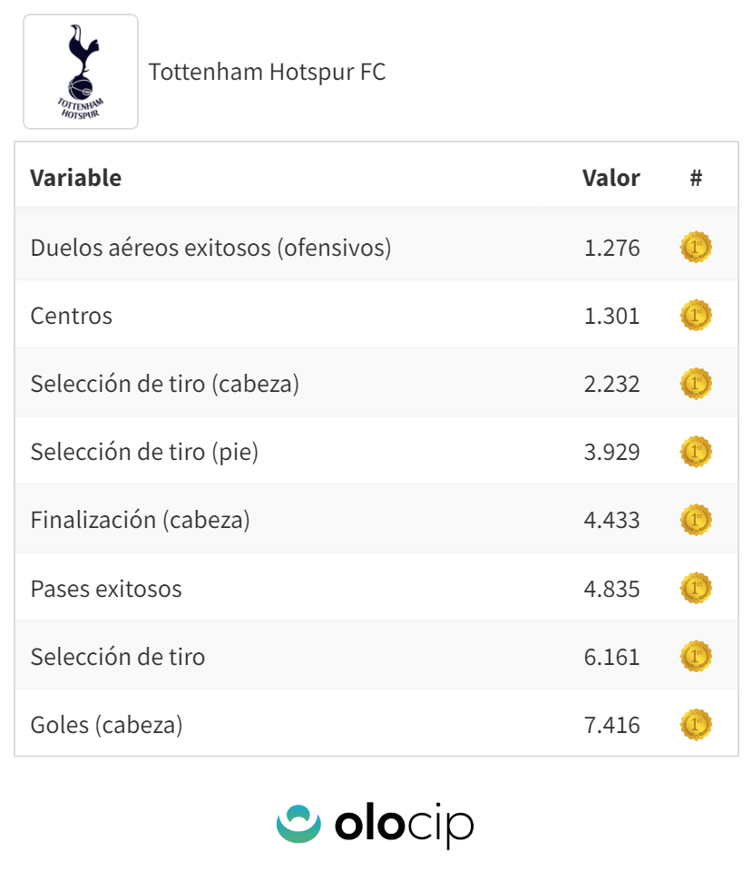Click the 1st medal for Duelos aéreos exitosos
The image size is (753, 880).
[x=696, y=248]
